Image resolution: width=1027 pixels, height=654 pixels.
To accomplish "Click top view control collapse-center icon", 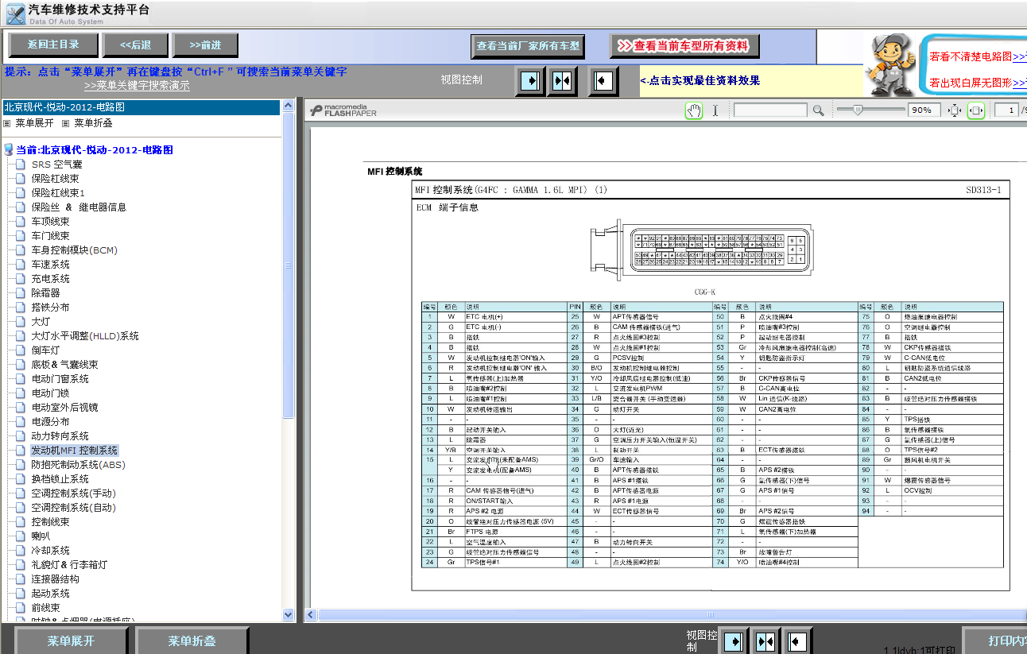I will point(562,80).
